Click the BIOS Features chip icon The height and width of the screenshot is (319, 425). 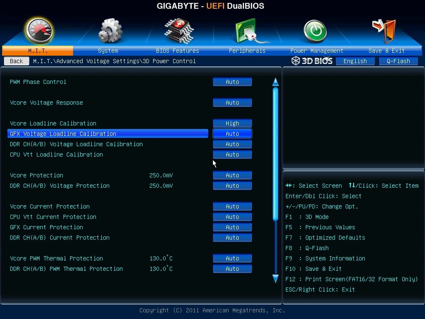179,31
